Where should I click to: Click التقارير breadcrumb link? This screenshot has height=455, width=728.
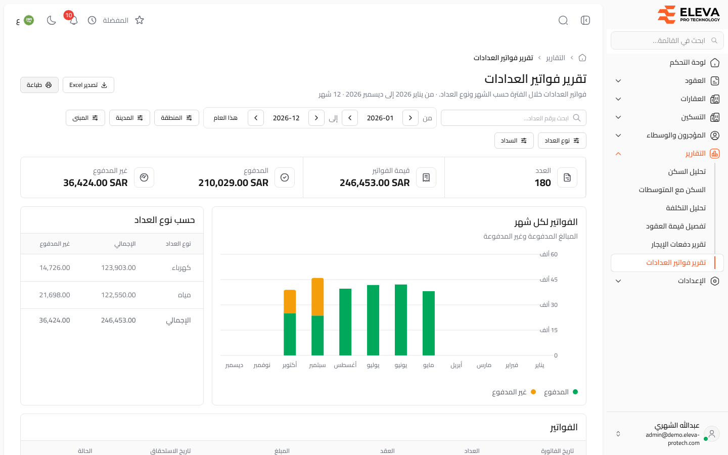(x=556, y=58)
